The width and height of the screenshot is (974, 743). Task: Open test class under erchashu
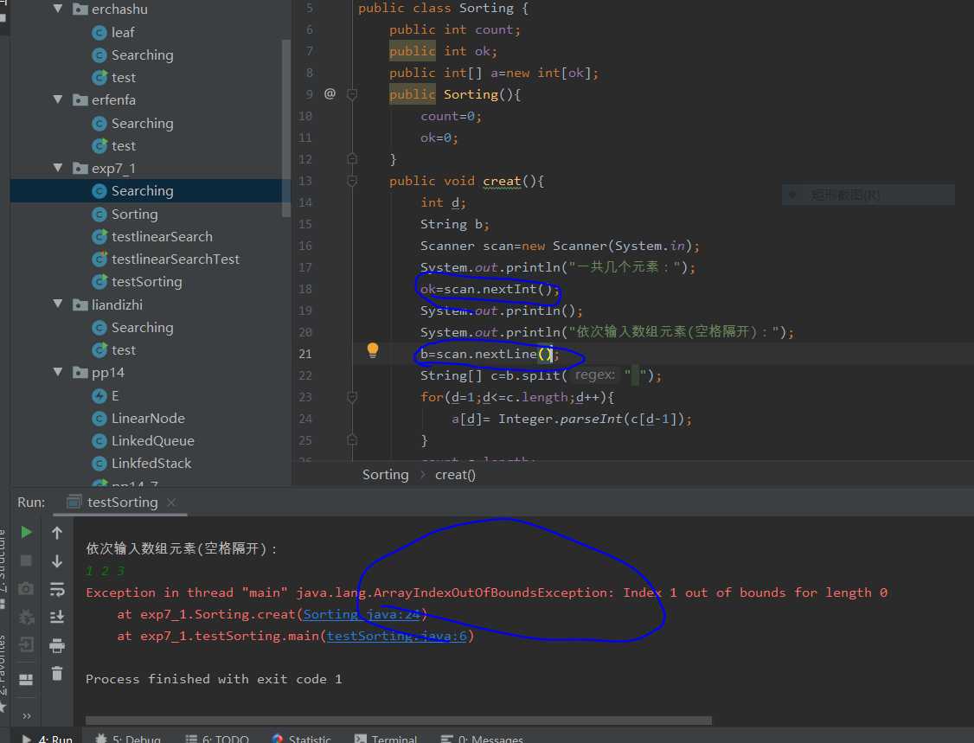123,78
